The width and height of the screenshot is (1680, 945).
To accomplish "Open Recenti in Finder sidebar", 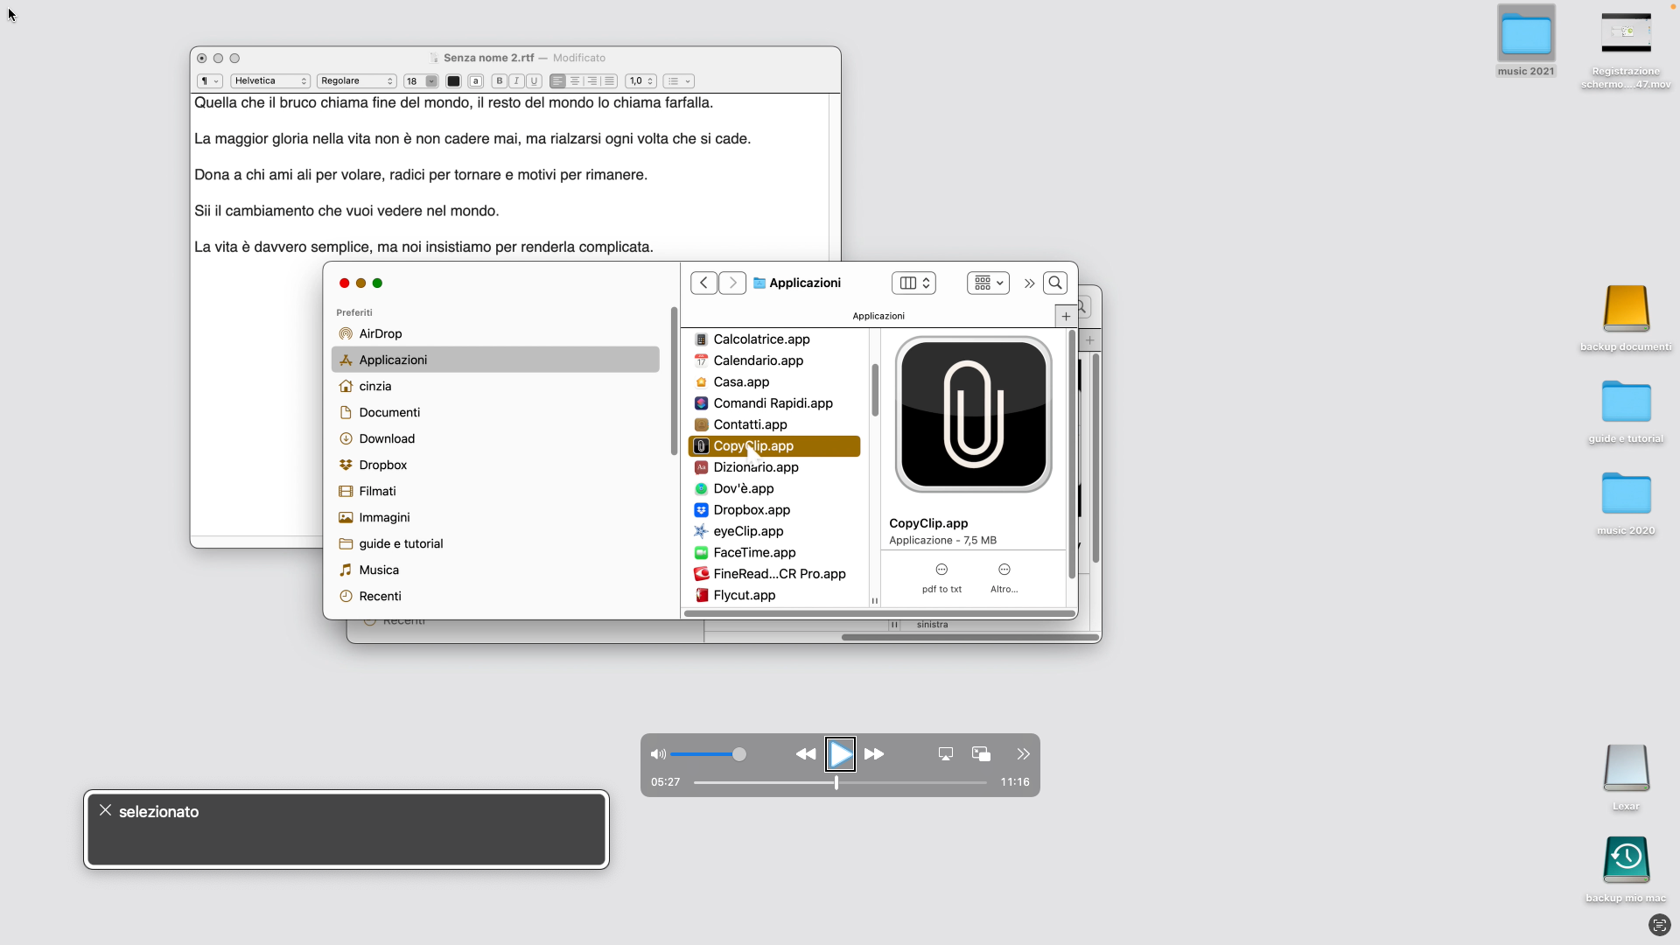I will (495, 596).
